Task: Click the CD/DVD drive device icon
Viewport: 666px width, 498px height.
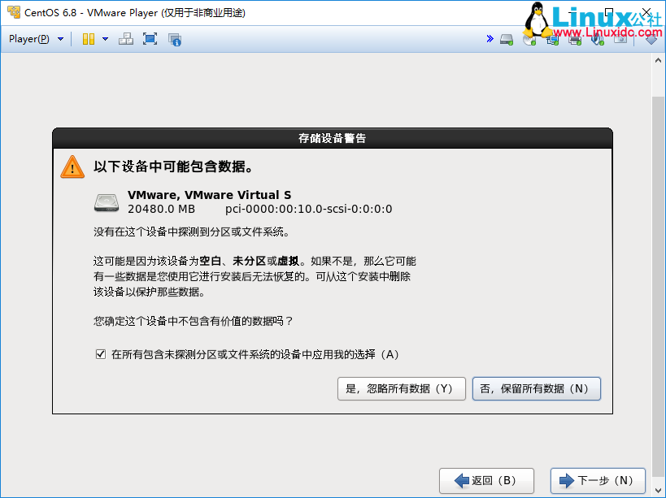Action: tap(528, 39)
